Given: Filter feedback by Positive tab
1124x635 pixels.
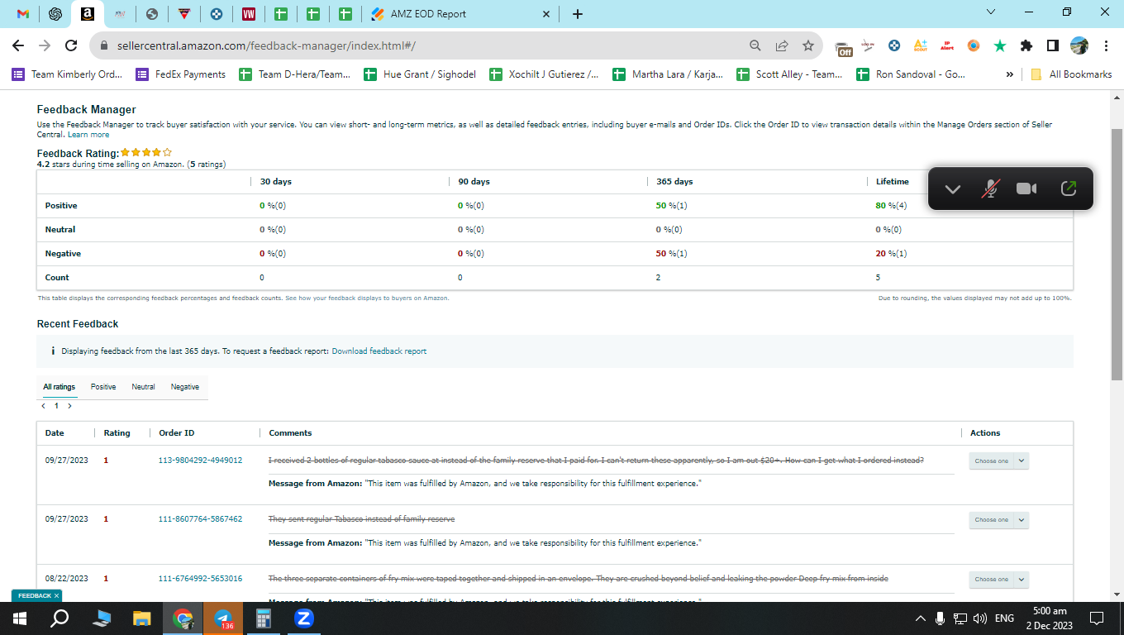Looking at the screenshot, I should 103,387.
